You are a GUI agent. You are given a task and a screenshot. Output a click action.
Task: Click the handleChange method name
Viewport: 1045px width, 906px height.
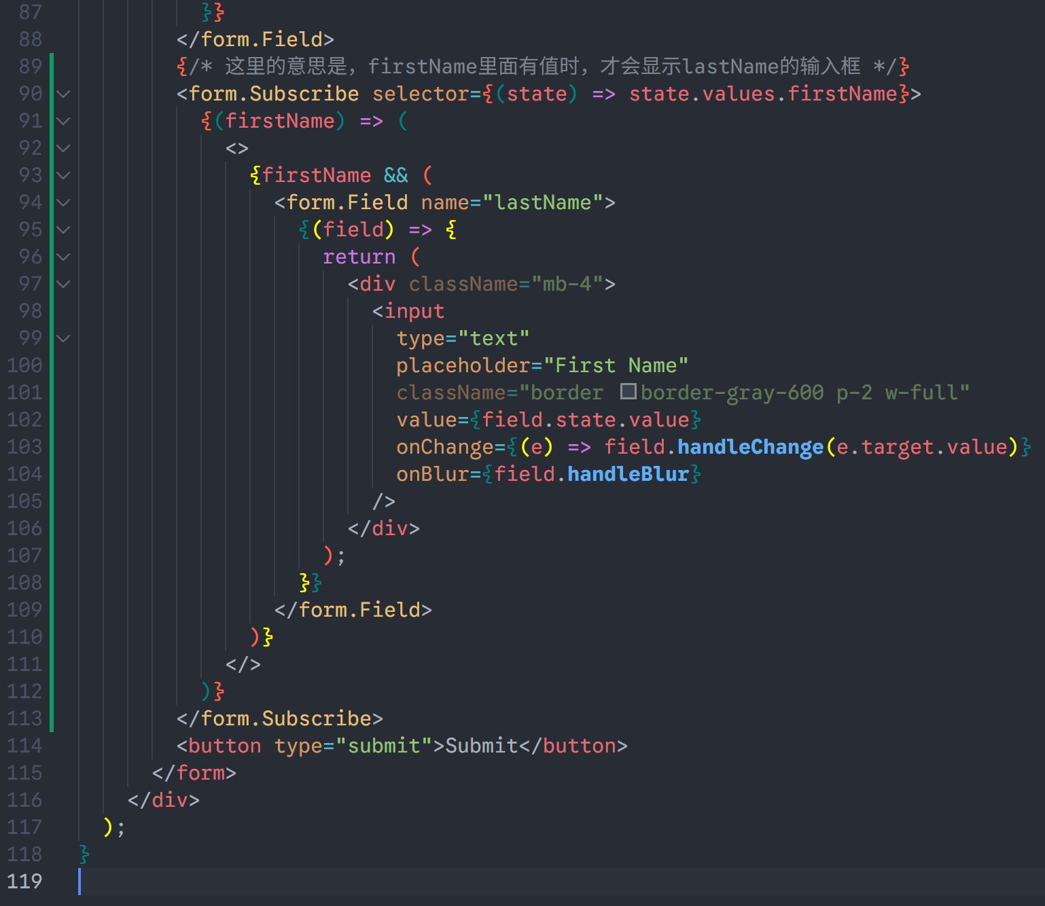pyautogui.click(x=750, y=447)
